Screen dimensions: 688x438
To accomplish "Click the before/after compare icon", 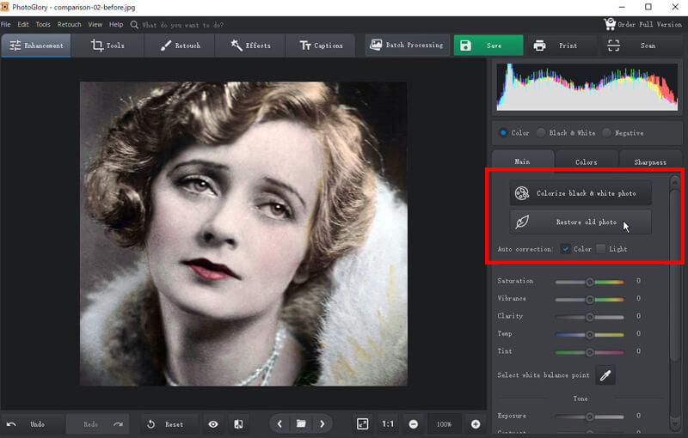I will (x=238, y=424).
